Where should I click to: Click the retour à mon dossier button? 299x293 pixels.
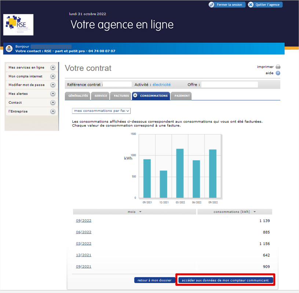pyautogui.click(x=154, y=280)
